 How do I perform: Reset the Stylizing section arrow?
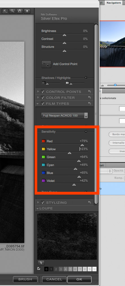coord(89,203)
